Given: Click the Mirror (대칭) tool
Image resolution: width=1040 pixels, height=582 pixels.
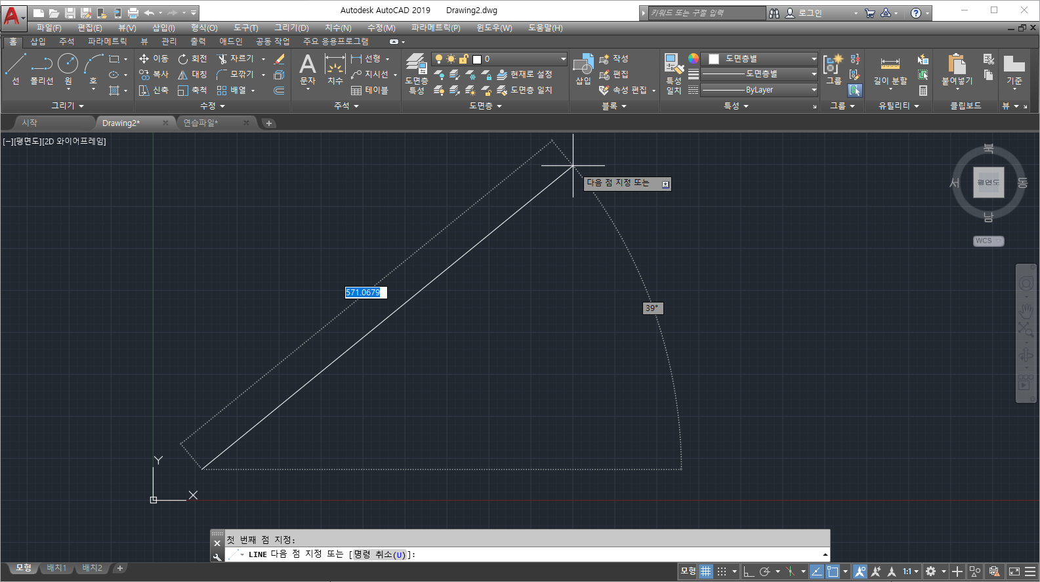Looking at the screenshot, I should click(x=193, y=75).
